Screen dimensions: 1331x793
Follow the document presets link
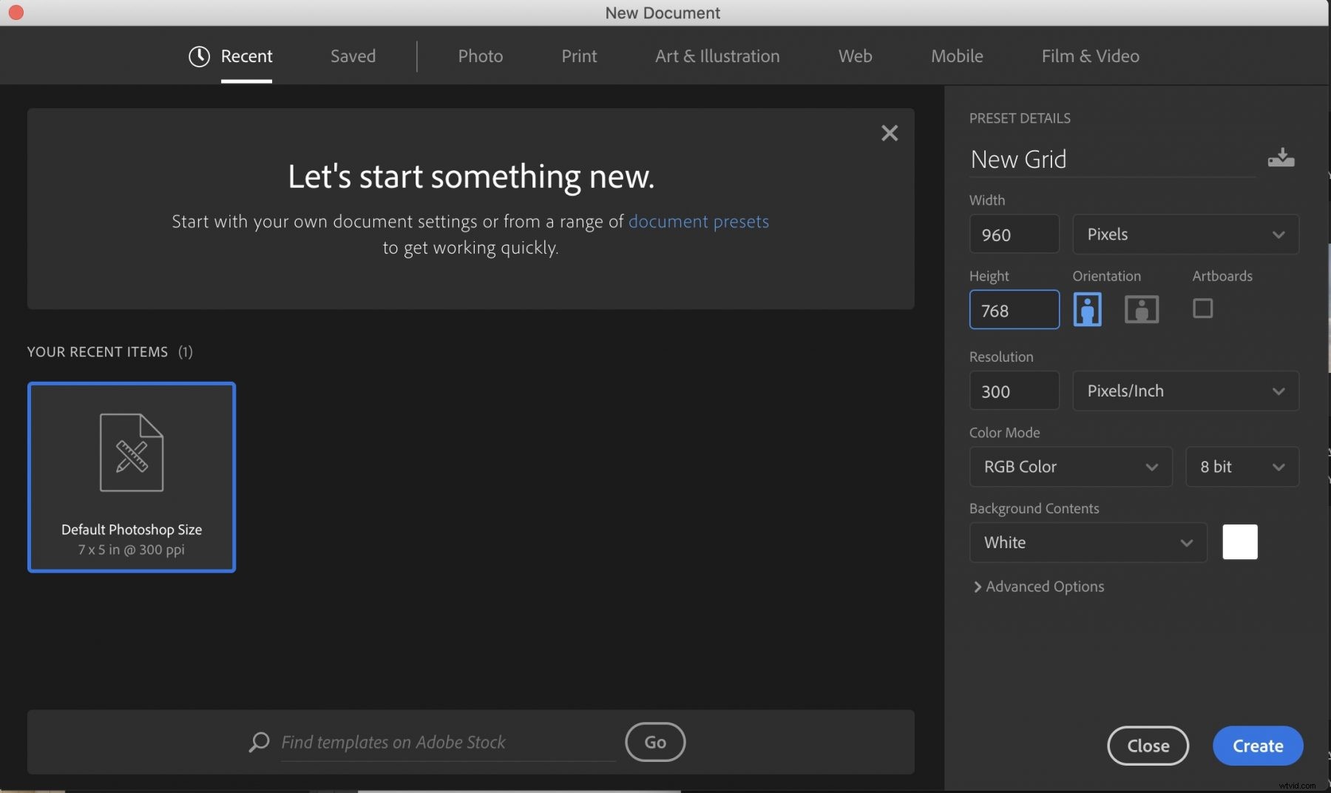698,221
